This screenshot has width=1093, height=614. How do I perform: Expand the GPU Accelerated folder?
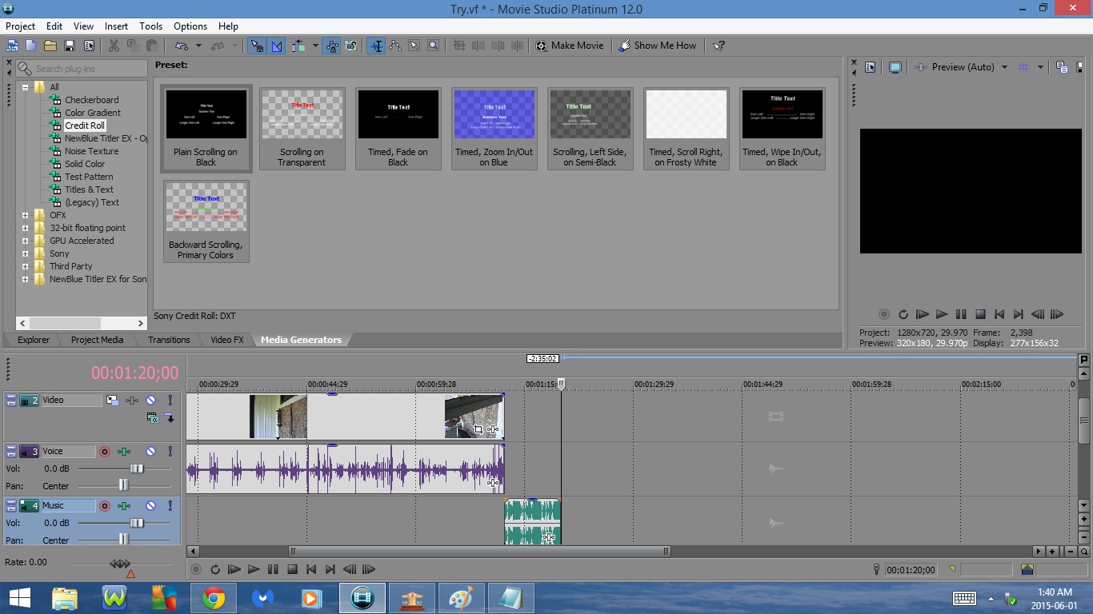point(26,241)
